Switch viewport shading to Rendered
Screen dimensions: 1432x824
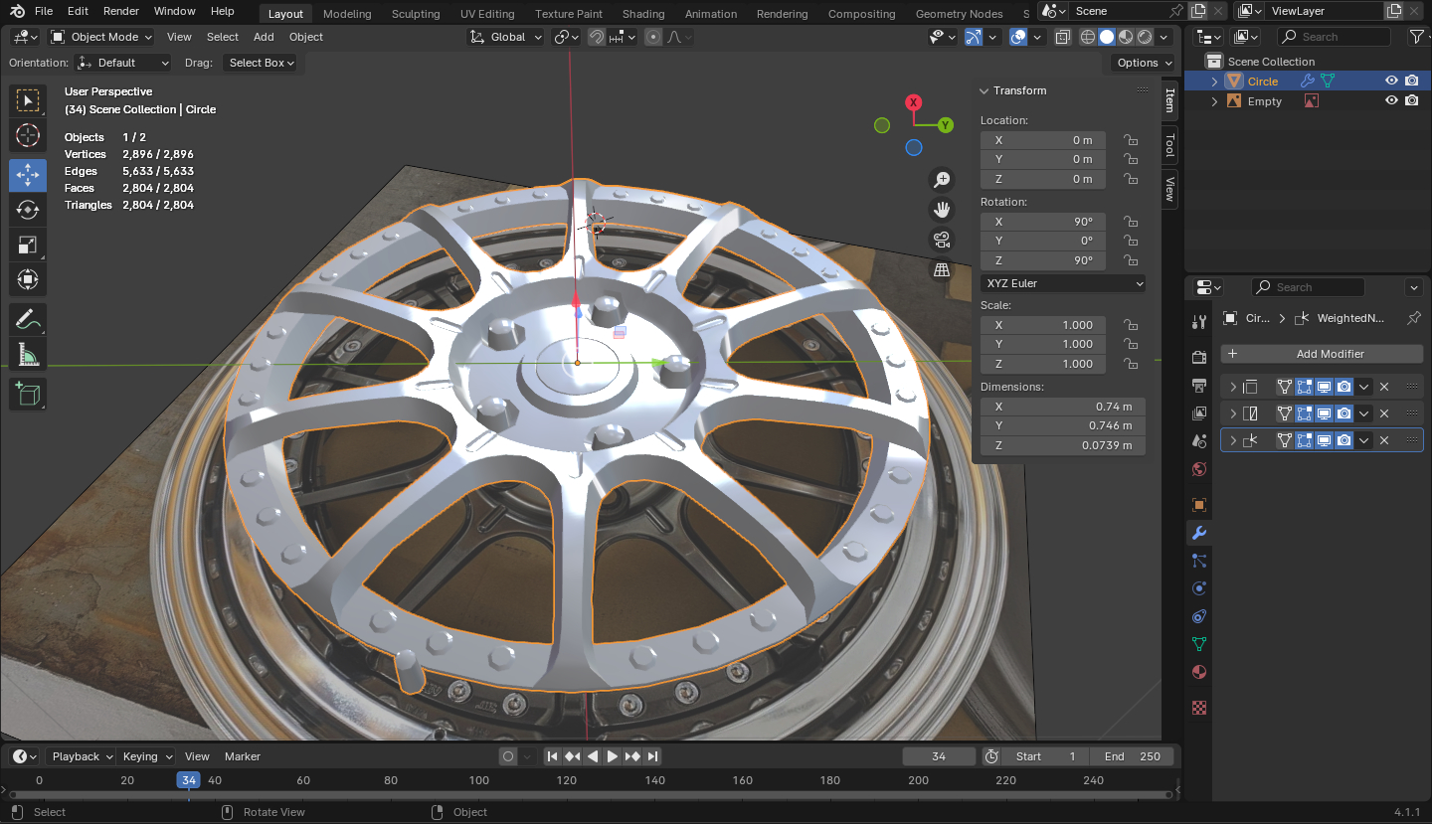point(1145,37)
